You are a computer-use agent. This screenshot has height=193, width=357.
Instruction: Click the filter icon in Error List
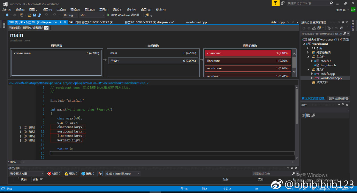100,173
